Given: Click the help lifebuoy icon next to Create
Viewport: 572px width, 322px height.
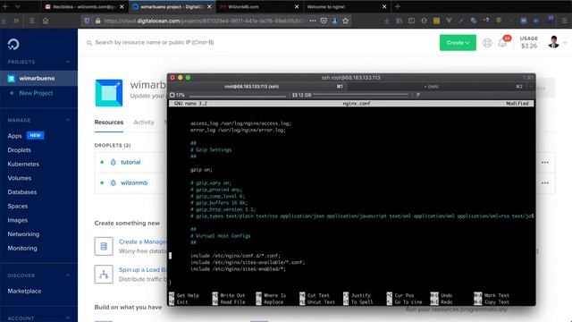Looking at the screenshot, I should (487, 43).
